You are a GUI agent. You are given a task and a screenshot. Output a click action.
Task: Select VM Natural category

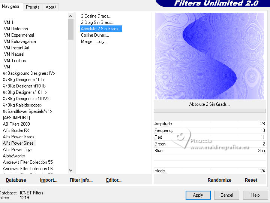click(14, 54)
